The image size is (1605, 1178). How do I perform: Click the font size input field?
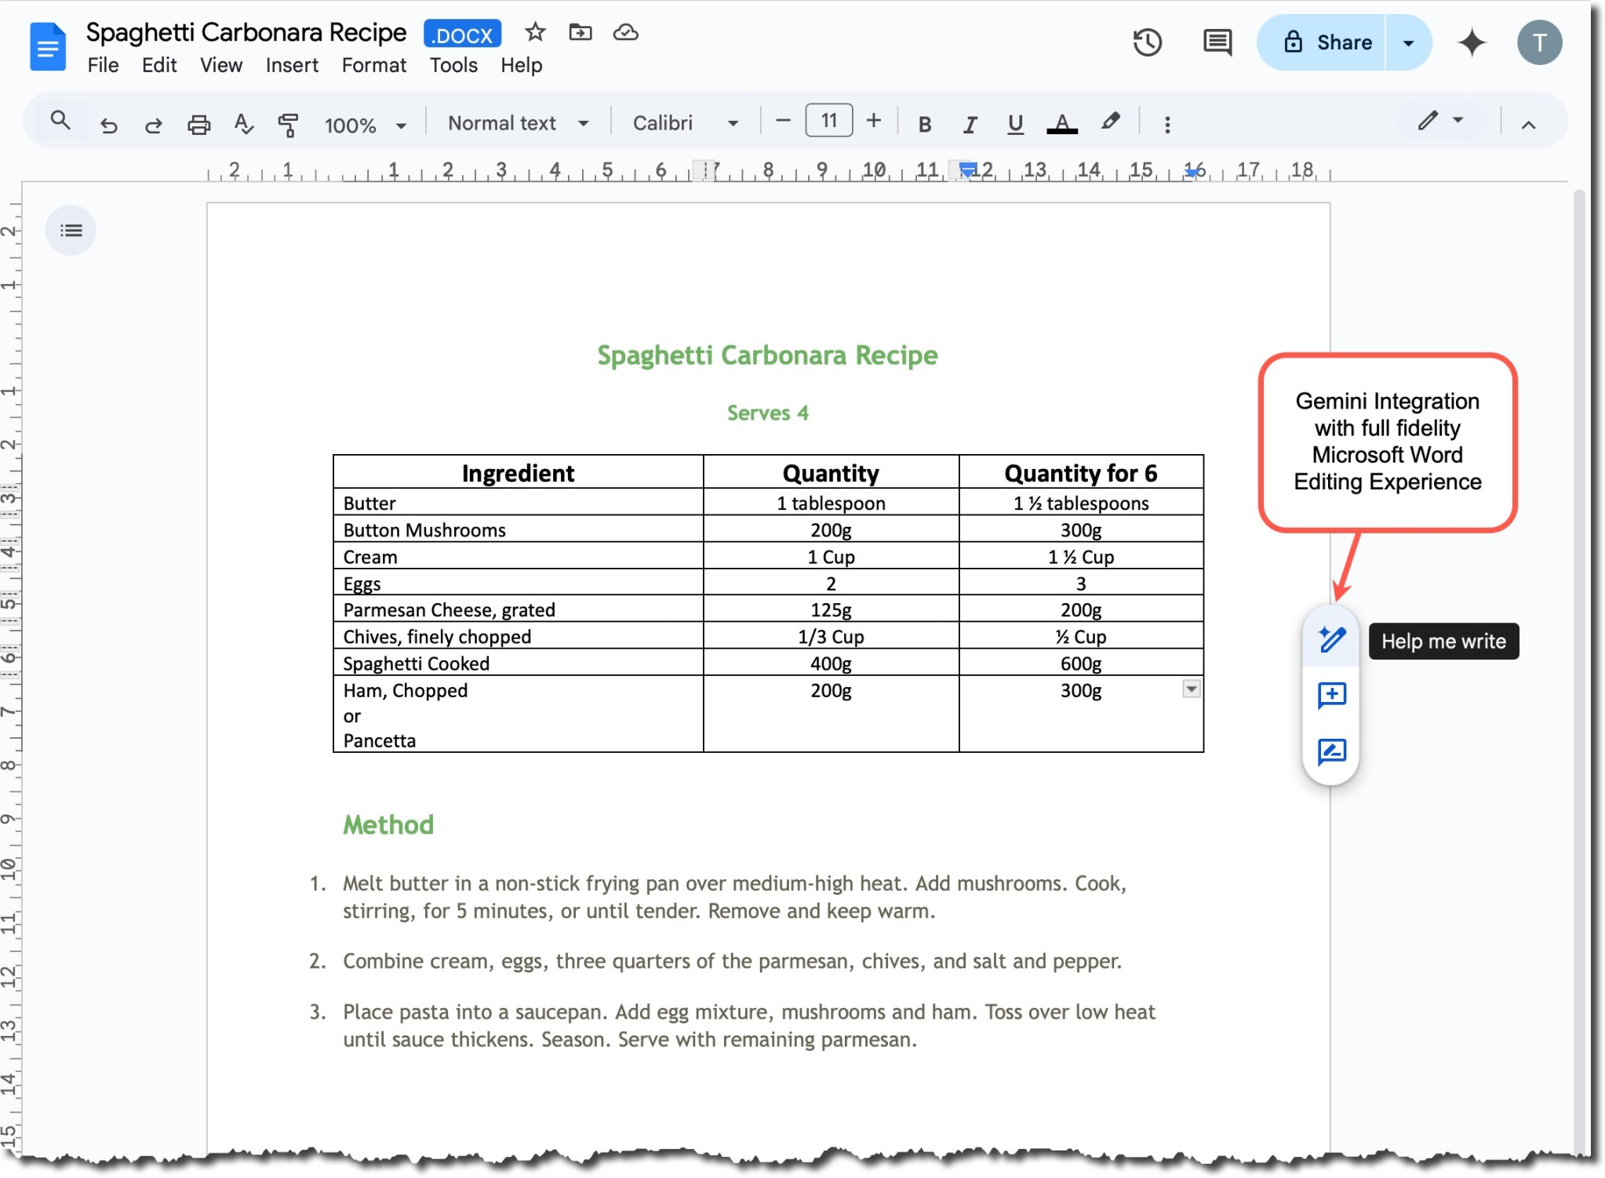click(x=828, y=120)
